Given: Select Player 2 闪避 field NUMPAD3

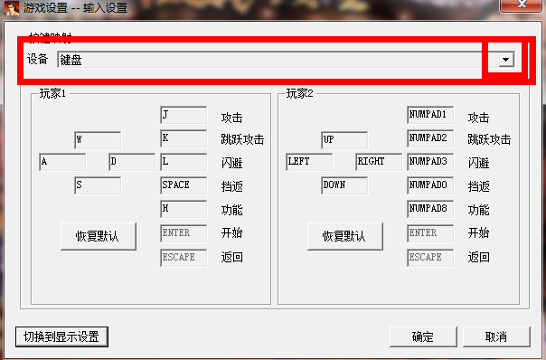Looking at the screenshot, I should [430, 162].
